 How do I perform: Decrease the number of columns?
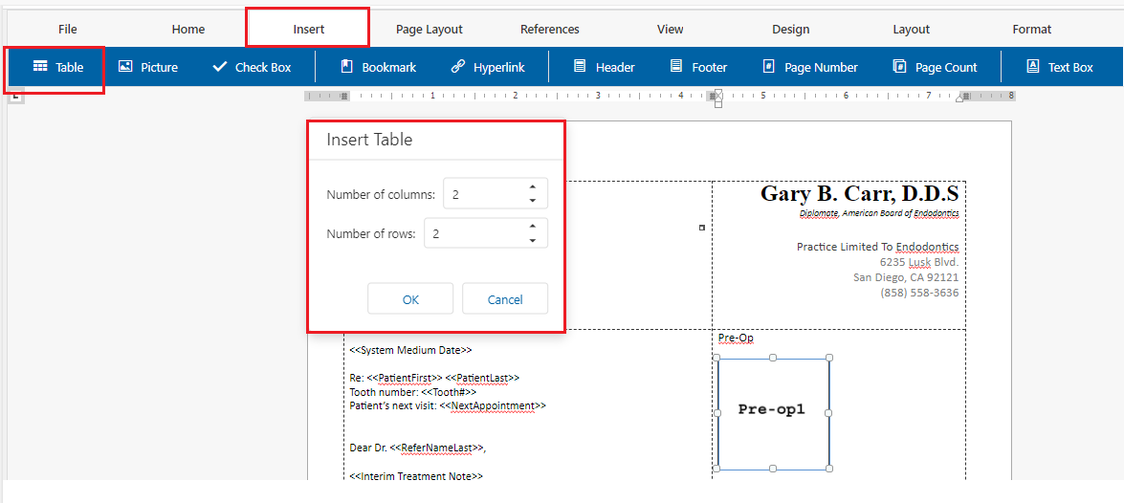point(533,201)
